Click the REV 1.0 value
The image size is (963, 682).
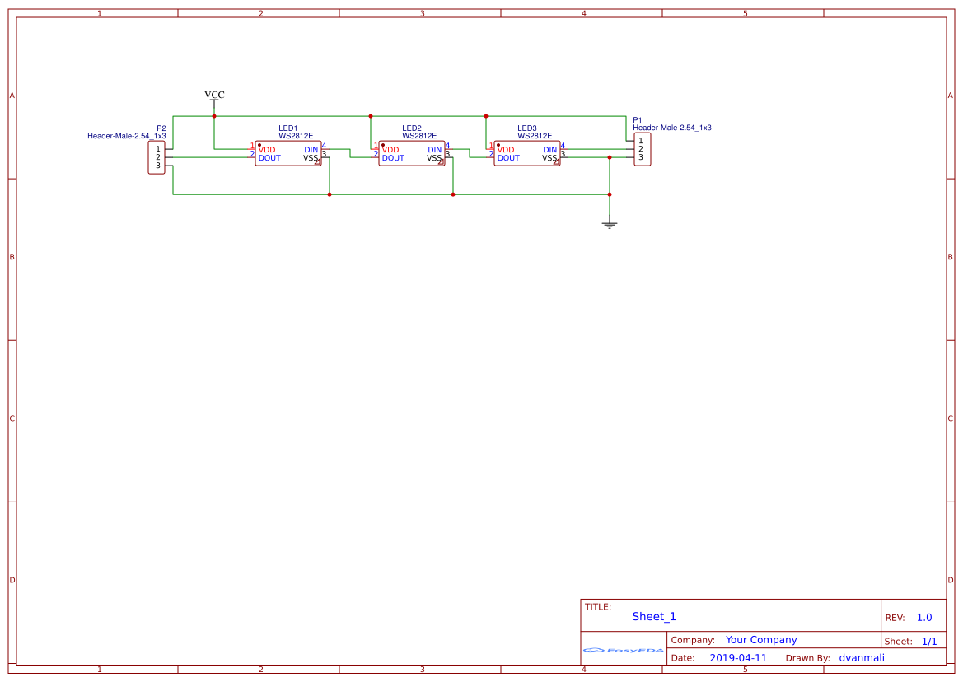[x=923, y=616]
